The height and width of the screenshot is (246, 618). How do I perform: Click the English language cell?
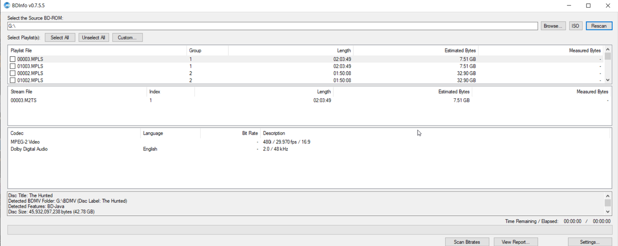pyautogui.click(x=150, y=149)
